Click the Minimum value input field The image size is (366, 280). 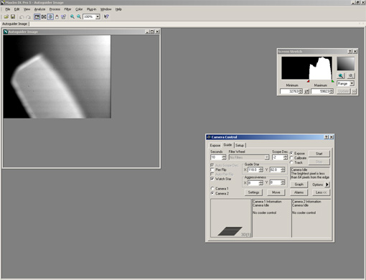click(289, 91)
